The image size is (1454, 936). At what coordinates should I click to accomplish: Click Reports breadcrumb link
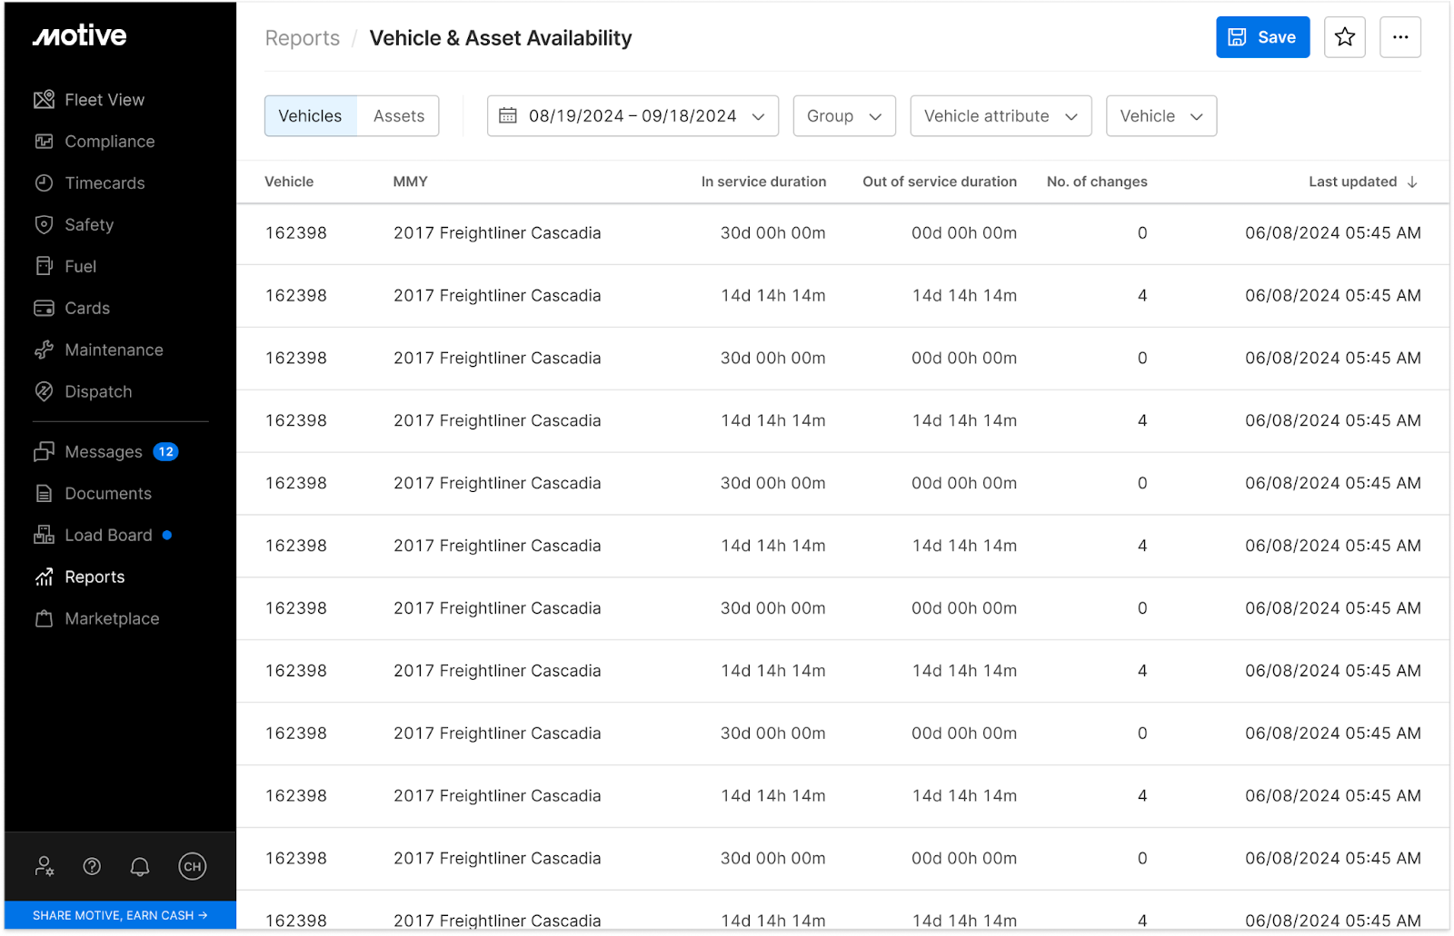pos(302,38)
